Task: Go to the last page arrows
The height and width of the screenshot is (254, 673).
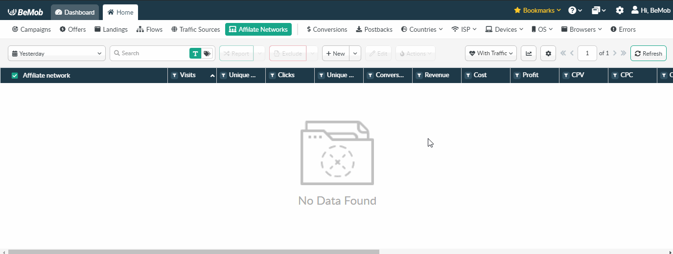Action: pyautogui.click(x=623, y=53)
